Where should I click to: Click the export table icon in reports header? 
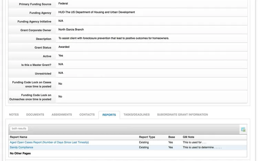(243, 129)
